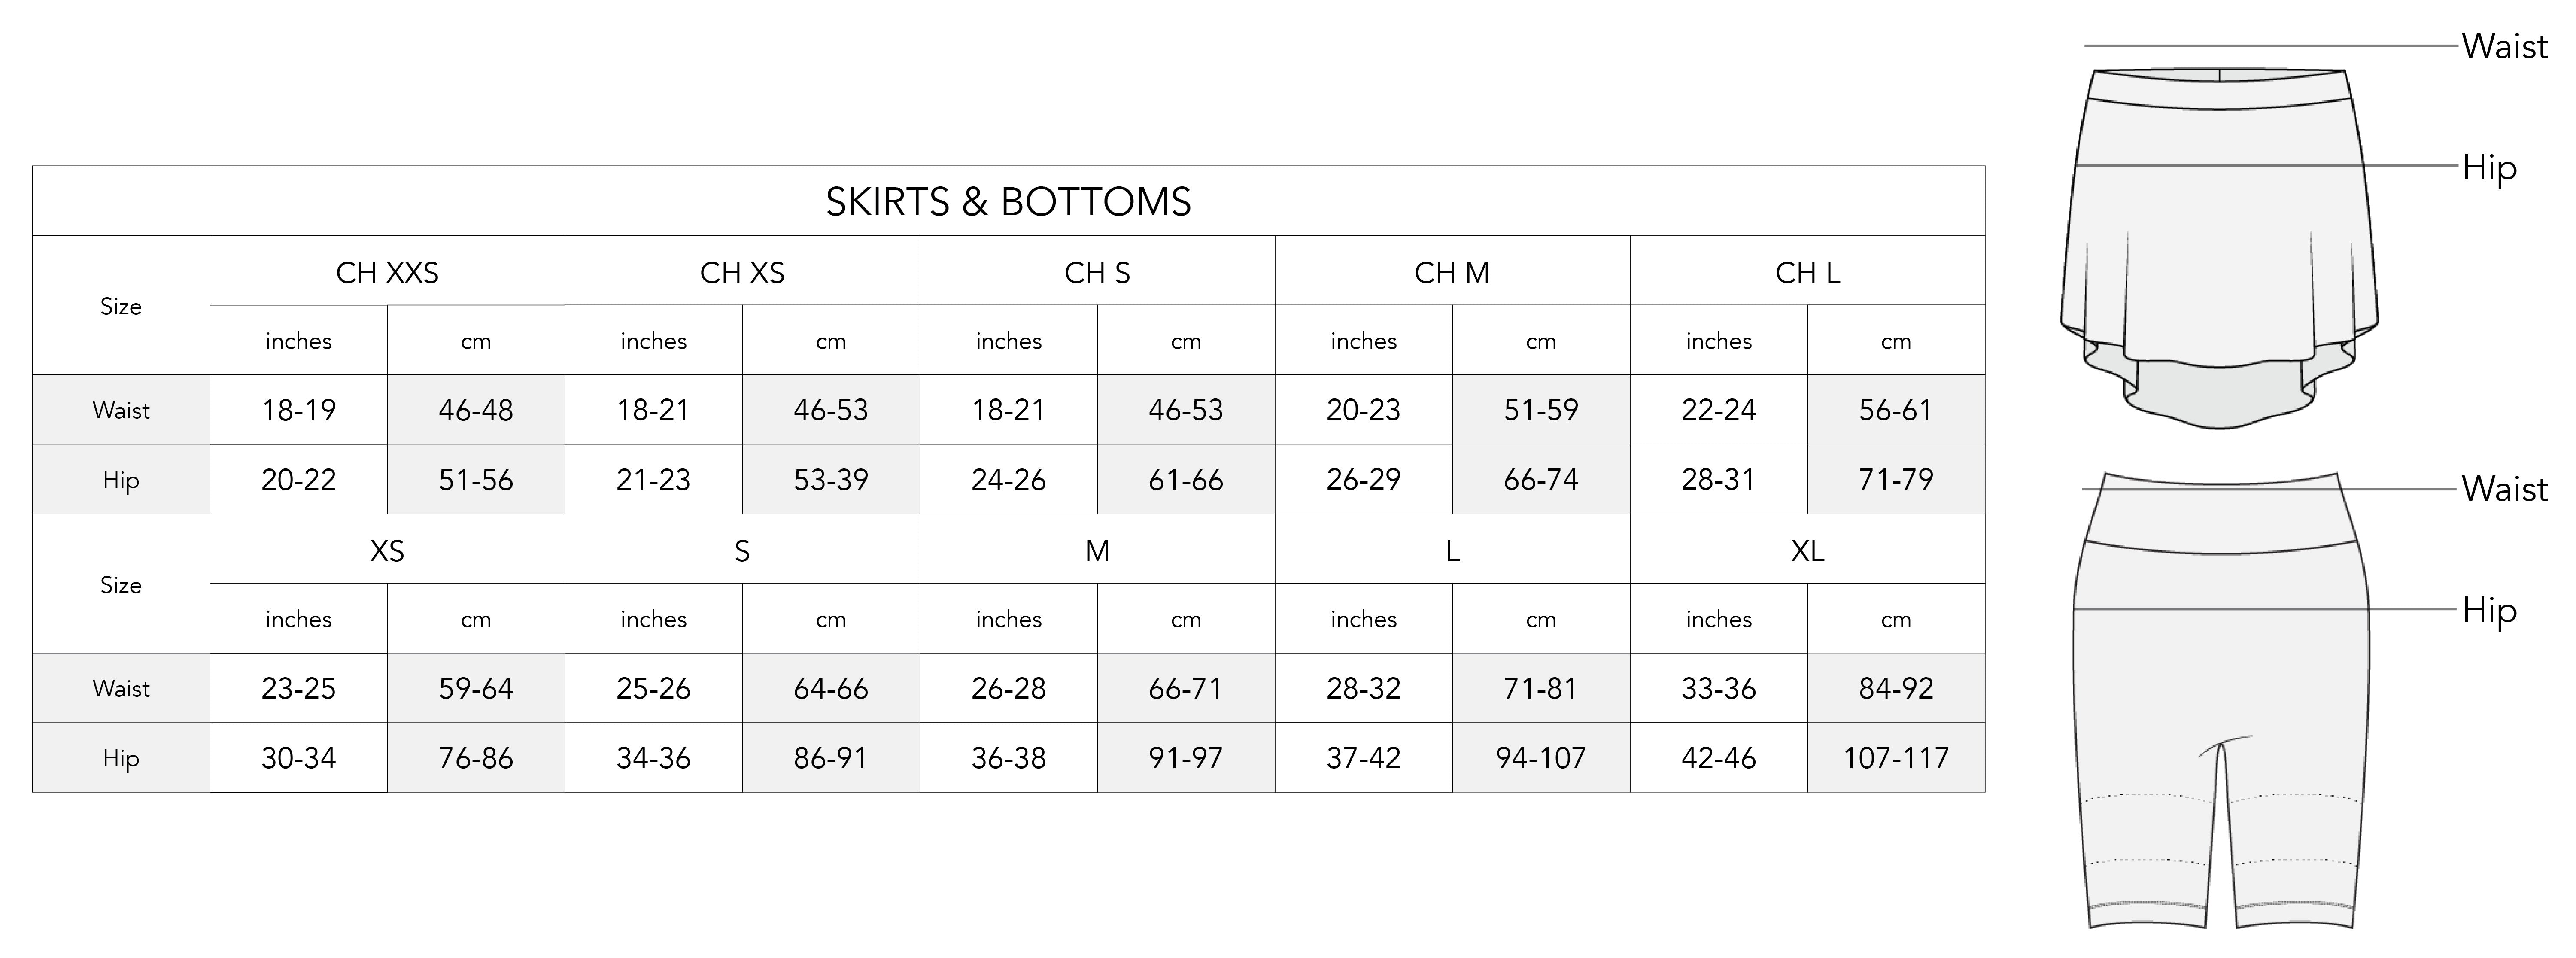Viewport: 2576px width, 958px height.
Task: Click the Waist label beside the skirt
Action: (x=2504, y=46)
